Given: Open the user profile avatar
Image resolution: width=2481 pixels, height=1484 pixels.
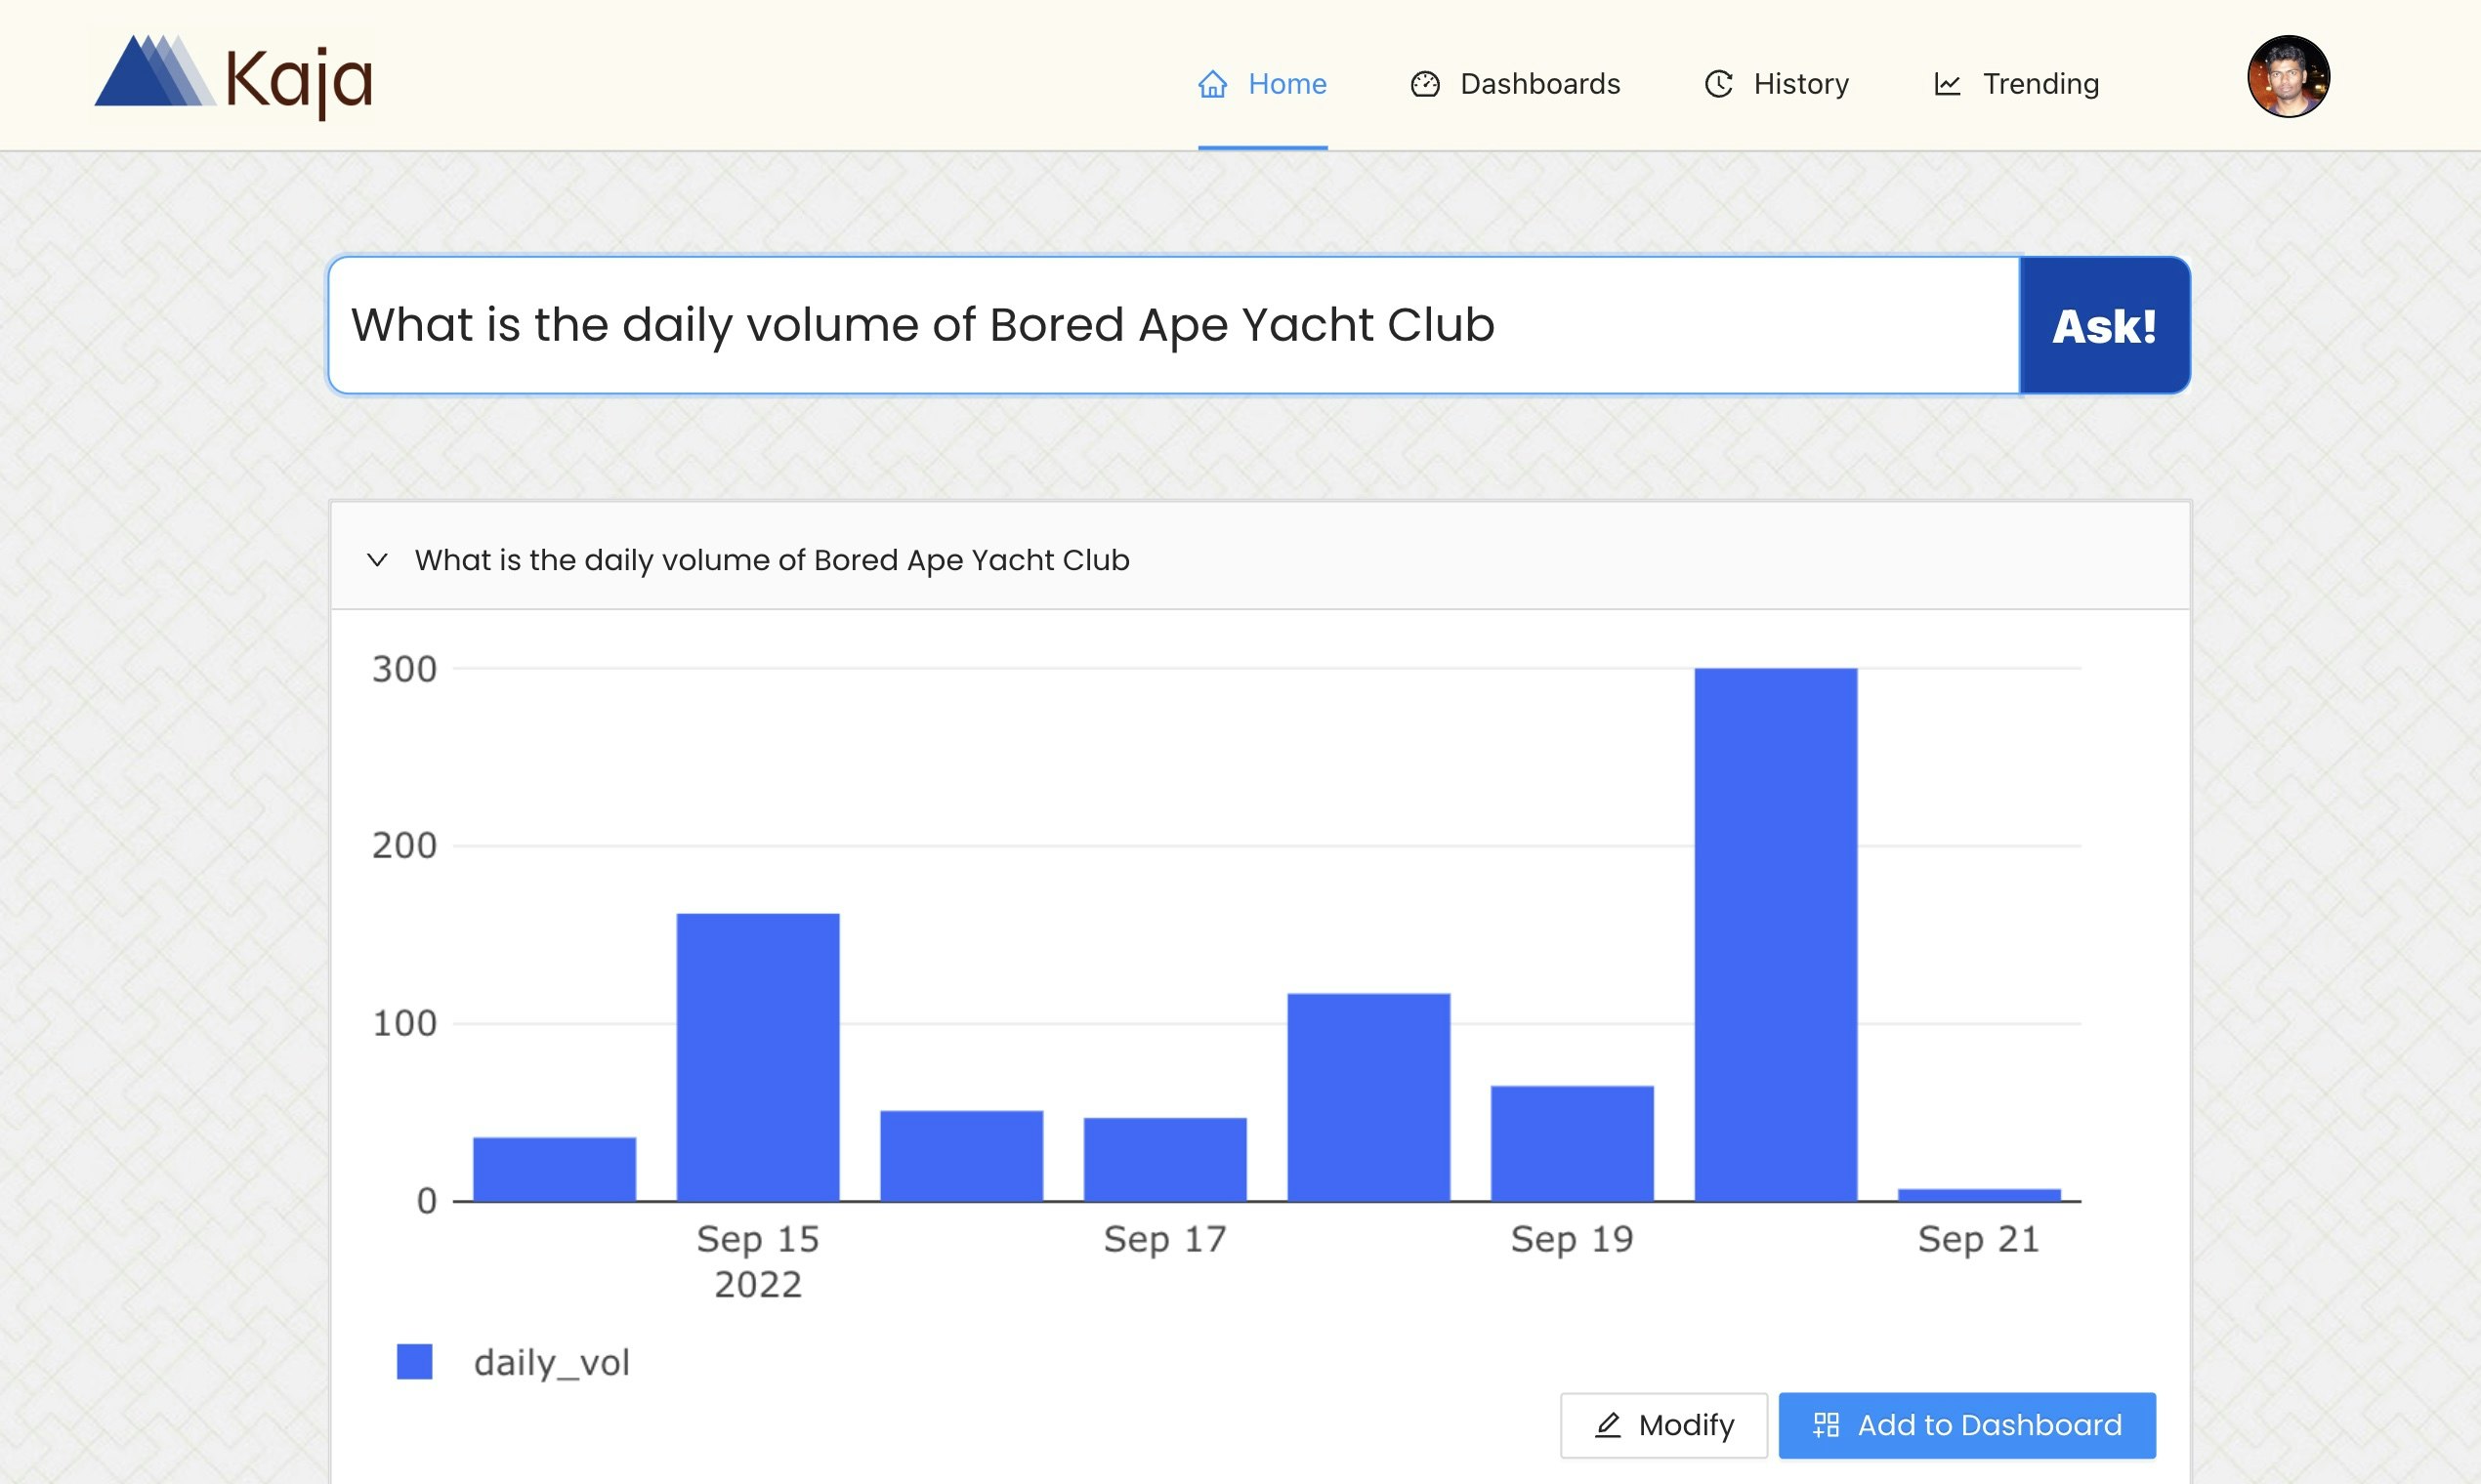Looking at the screenshot, I should pyautogui.click(x=2288, y=77).
